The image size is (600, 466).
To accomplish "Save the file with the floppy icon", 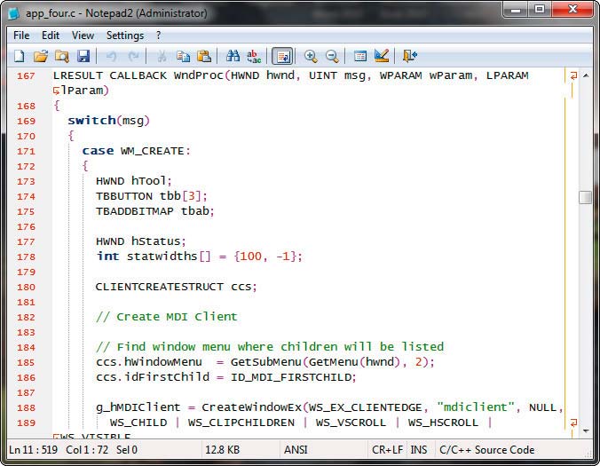I will point(83,56).
